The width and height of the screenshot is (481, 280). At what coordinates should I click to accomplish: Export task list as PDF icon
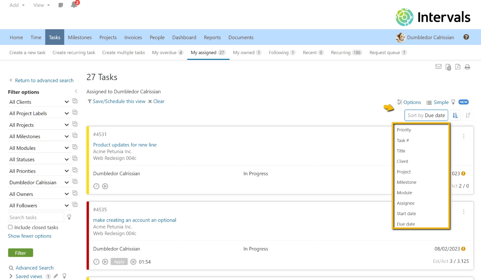[458, 67]
